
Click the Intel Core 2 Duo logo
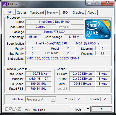tap(98, 29)
